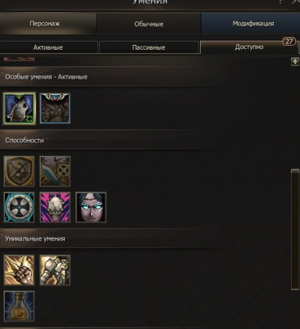Open the Доступно sub-tab
Image resolution: width=300 pixels, height=329 pixels.
(249, 47)
